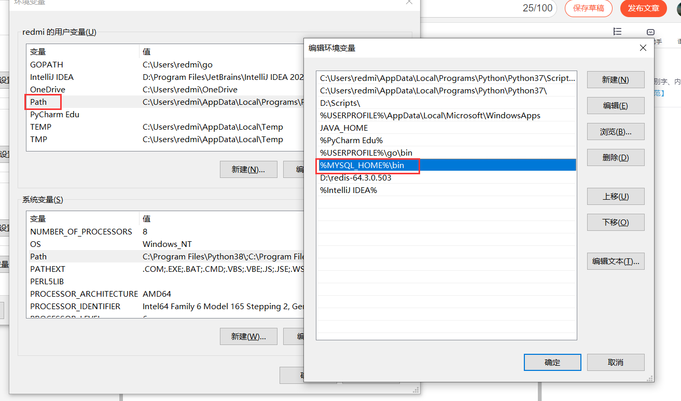Click the 浏览(B)... button
This screenshot has width=681, height=401.
(x=616, y=132)
